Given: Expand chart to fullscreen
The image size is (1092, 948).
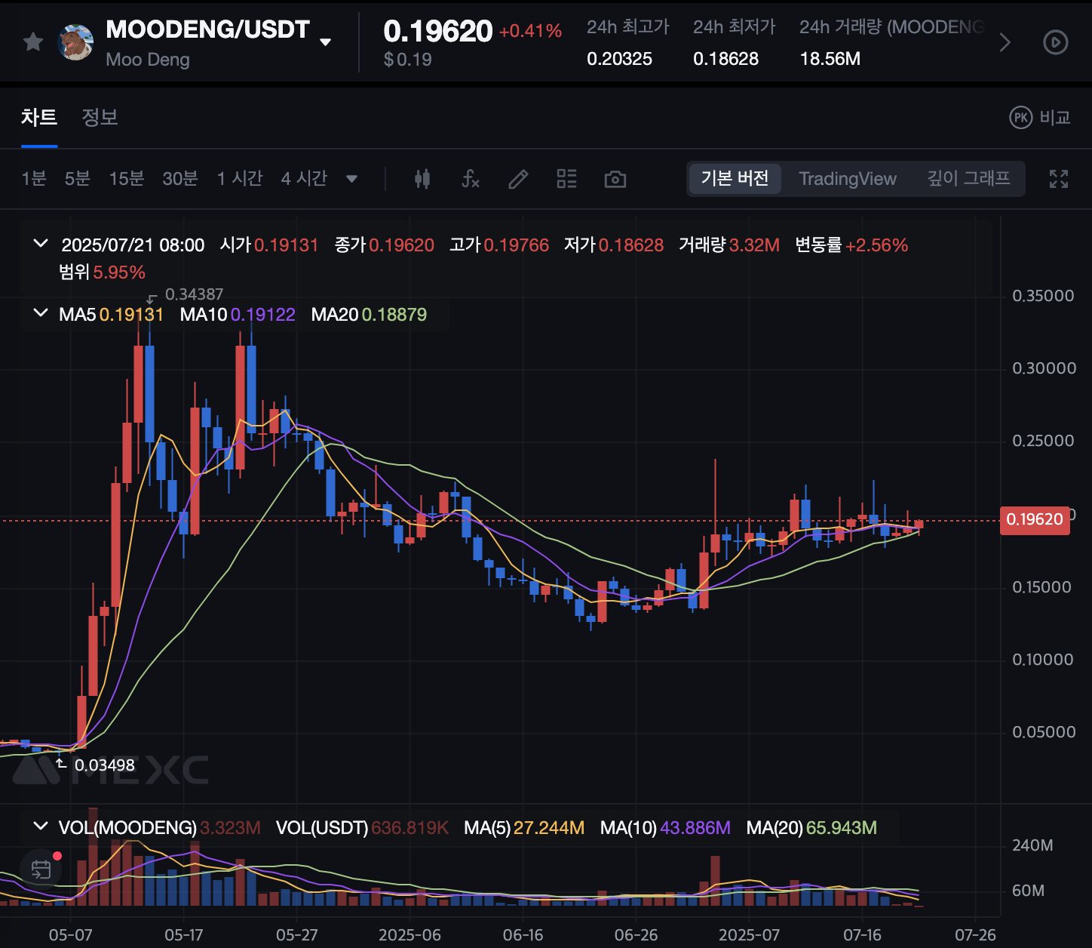Looking at the screenshot, I should 1059,179.
